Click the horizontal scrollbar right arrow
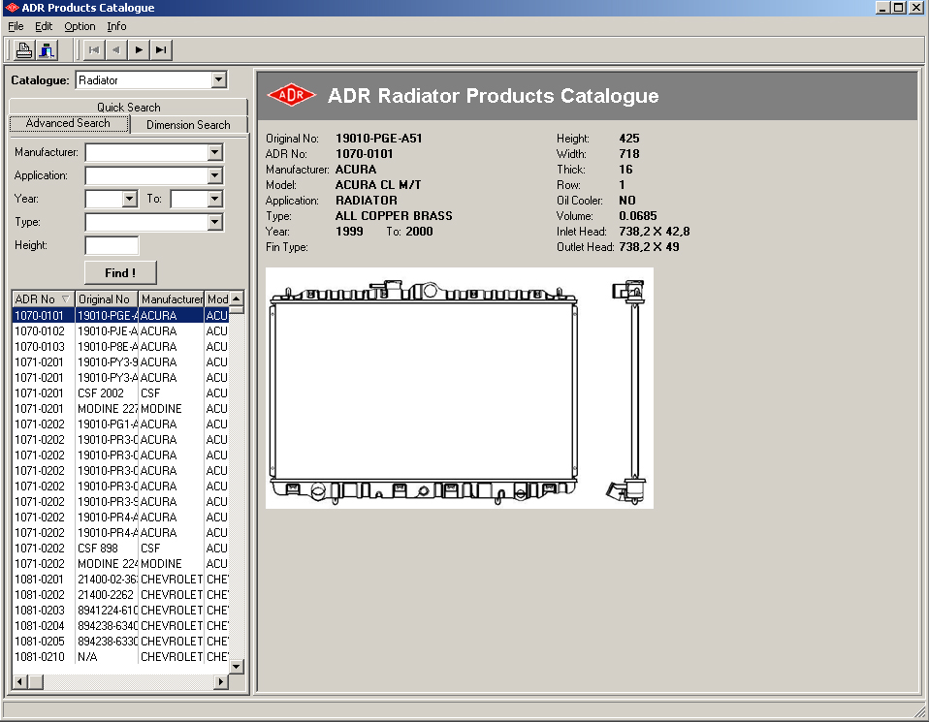Image resolution: width=929 pixels, height=722 pixels. [x=222, y=681]
